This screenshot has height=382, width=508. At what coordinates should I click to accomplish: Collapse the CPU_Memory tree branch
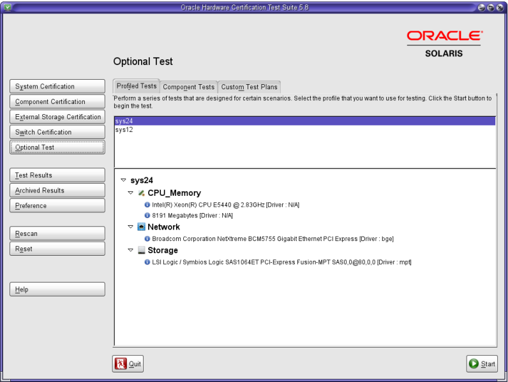(131, 193)
